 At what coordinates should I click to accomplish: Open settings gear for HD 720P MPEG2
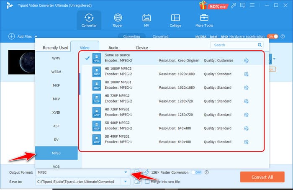pos(246,101)
